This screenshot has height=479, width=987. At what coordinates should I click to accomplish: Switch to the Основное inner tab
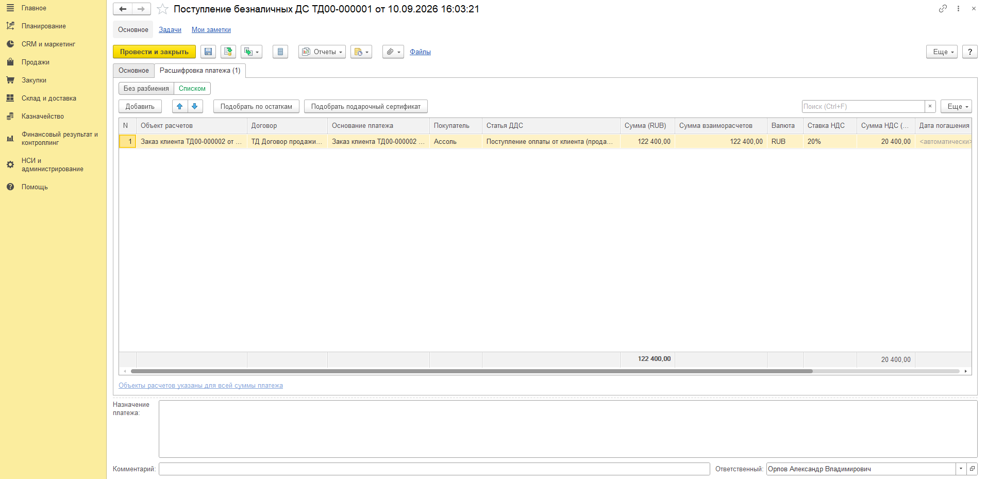click(x=133, y=71)
